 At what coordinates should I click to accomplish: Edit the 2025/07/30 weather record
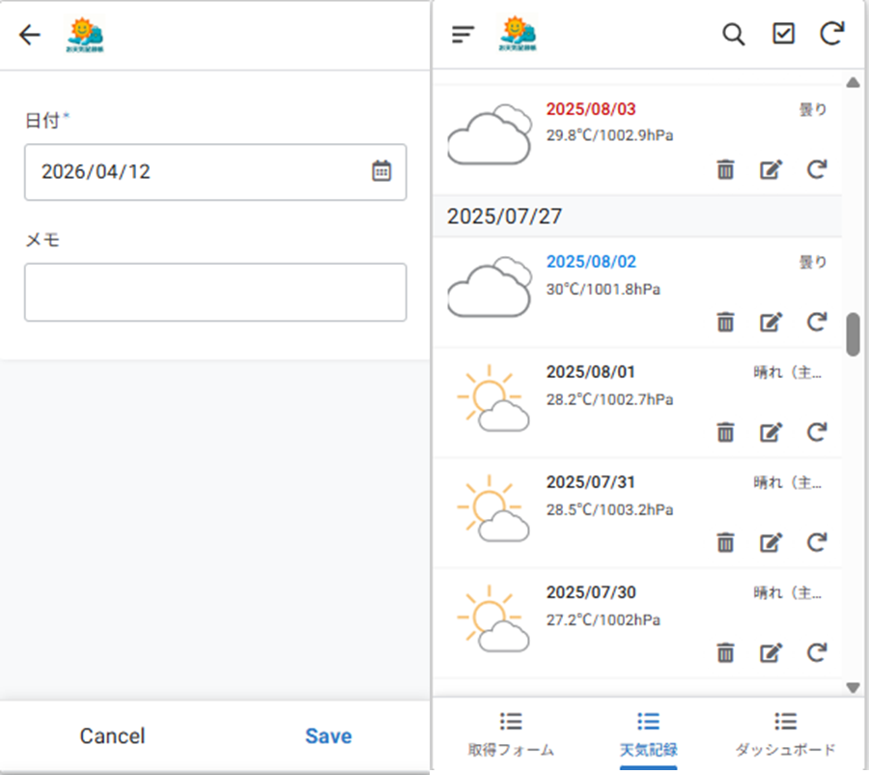771,653
